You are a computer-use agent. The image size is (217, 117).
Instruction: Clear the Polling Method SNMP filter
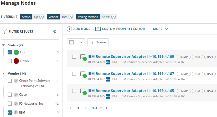tap(113, 17)
